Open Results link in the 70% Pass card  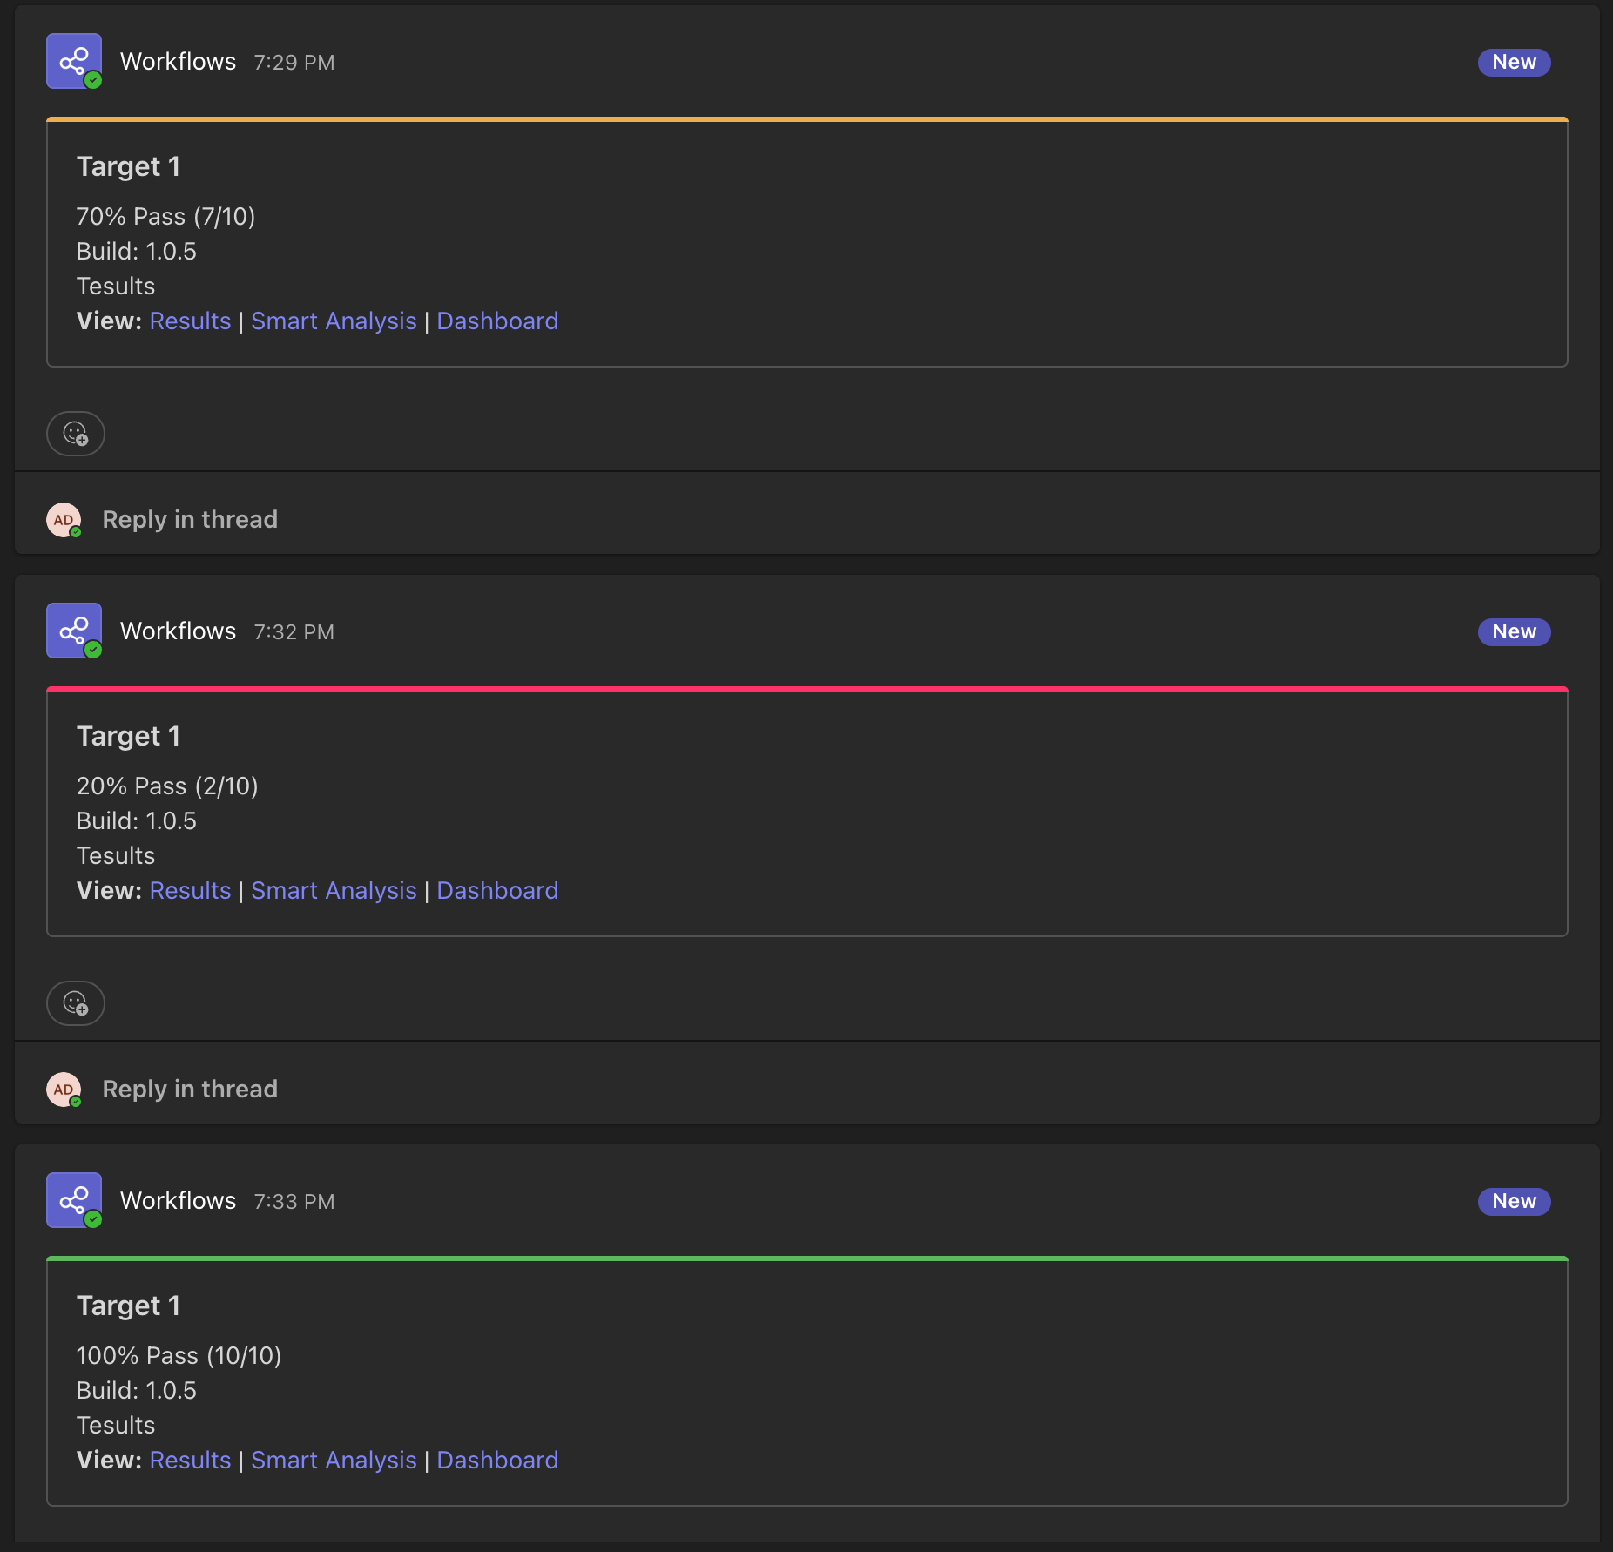pyautogui.click(x=190, y=321)
